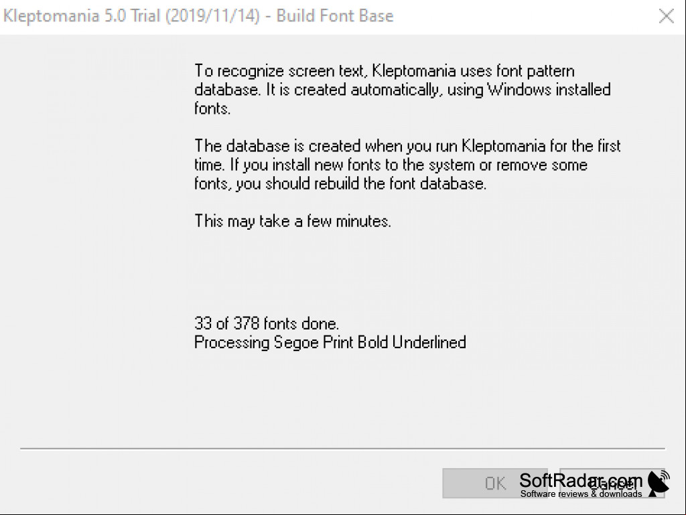Screen dimensions: 686x515
Task: Click the 'time. If you install new fonts' line
Action: 391,165
